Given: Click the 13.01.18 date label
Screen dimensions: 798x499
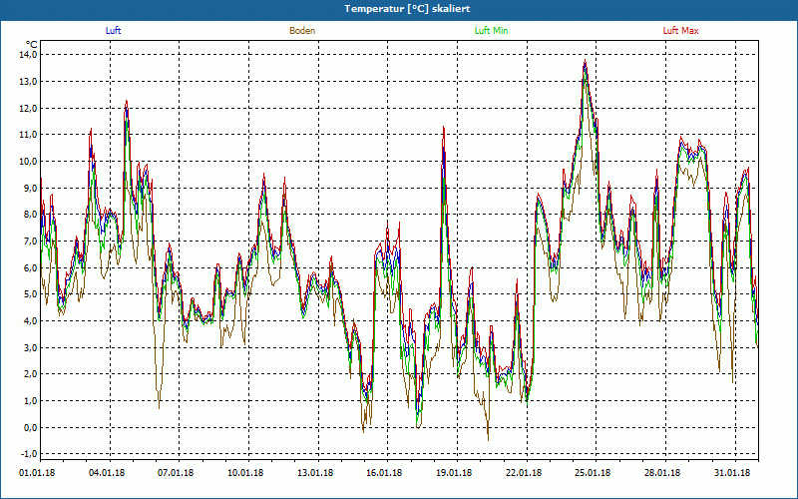Looking at the screenshot, I should [x=315, y=473].
